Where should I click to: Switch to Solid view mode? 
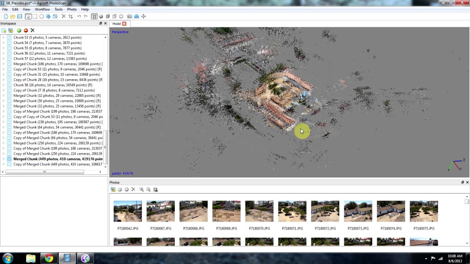click(x=108, y=16)
